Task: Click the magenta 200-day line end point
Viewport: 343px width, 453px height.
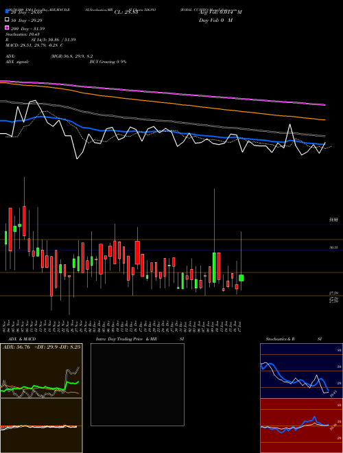Action: [x=325, y=105]
